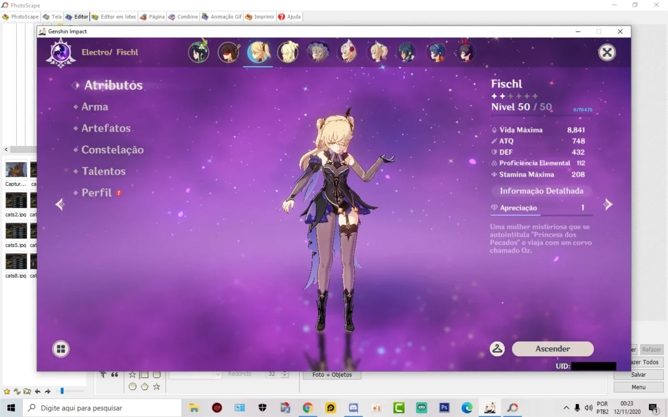668x417 pixels.
Task: Open the Windows Start menu
Action: pyautogui.click(x=11, y=408)
